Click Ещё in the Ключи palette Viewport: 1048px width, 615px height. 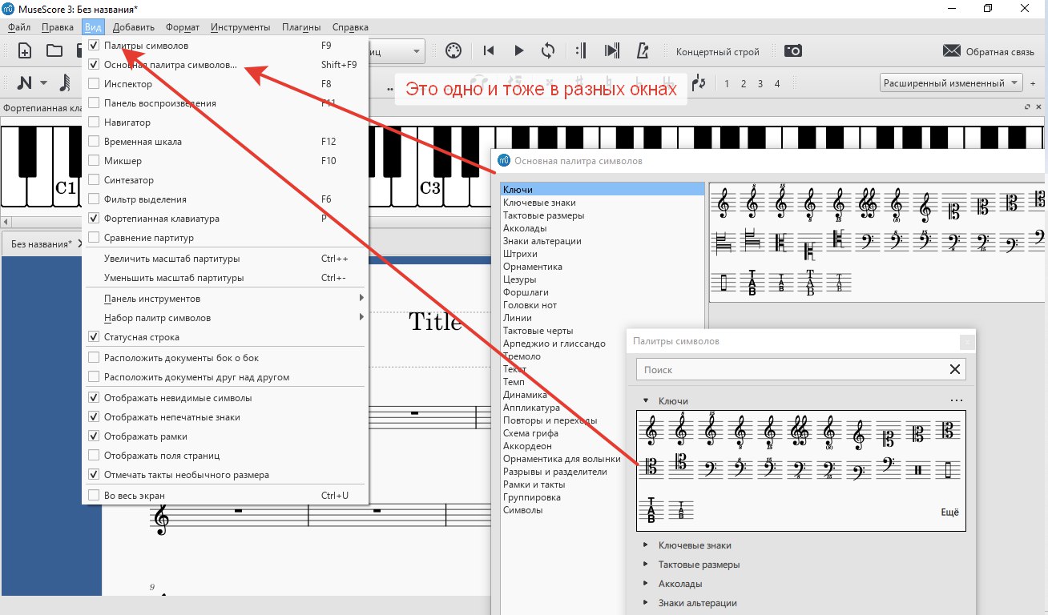(949, 512)
